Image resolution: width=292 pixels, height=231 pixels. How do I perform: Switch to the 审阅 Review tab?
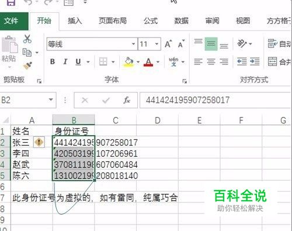(212, 21)
